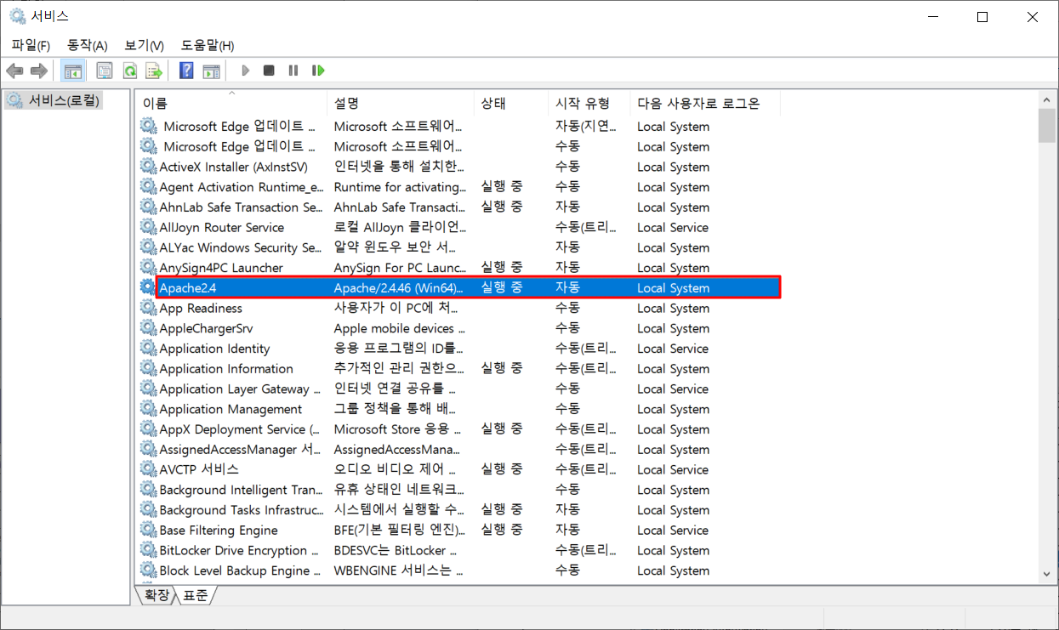Click the Export List toolbar icon
This screenshot has height=630, width=1059.
click(x=154, y=71)
